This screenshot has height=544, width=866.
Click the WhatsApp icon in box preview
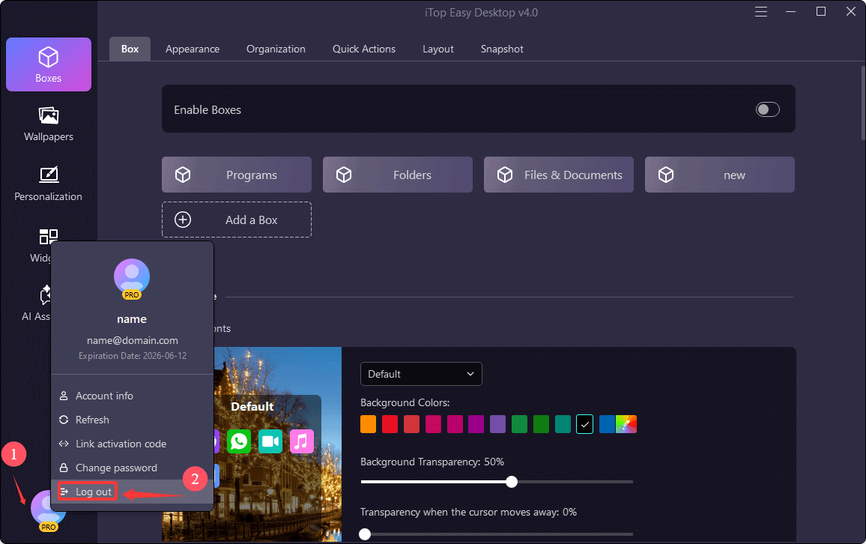pos(239,441)
